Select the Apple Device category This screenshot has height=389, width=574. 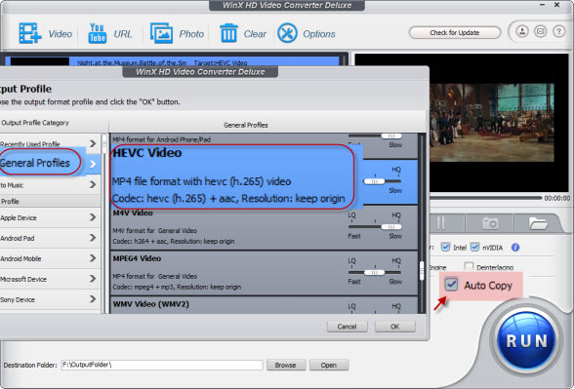(x=50, y=218)
